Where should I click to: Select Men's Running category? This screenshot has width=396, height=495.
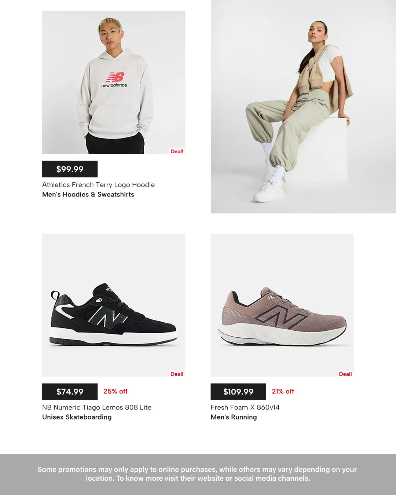[x=234, y=417]
